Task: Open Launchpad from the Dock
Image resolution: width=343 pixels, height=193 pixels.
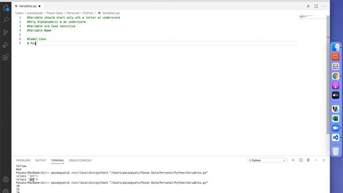Action: click(x=335, y=66)
